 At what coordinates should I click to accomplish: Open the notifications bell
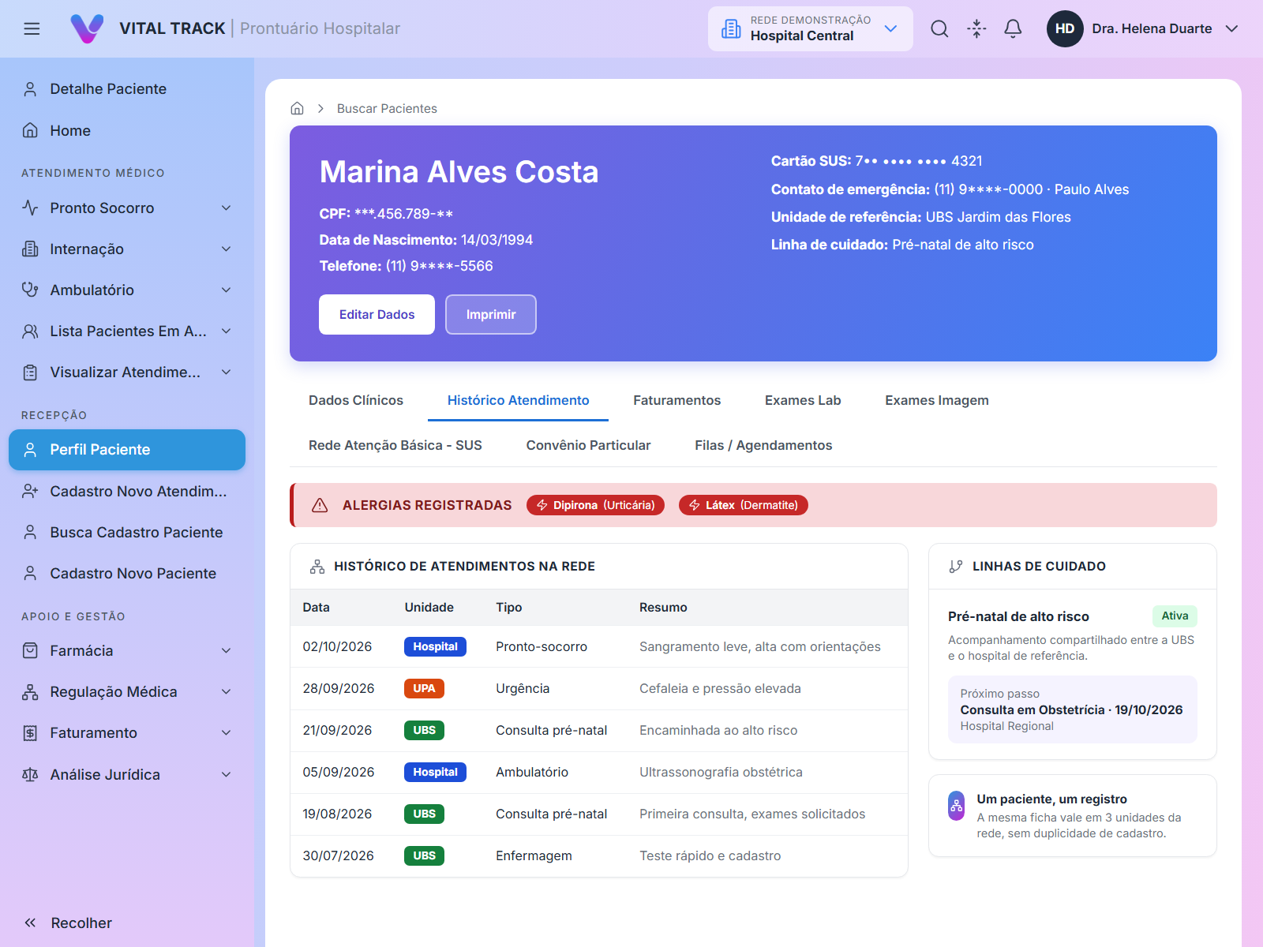tap(1013, 28)
